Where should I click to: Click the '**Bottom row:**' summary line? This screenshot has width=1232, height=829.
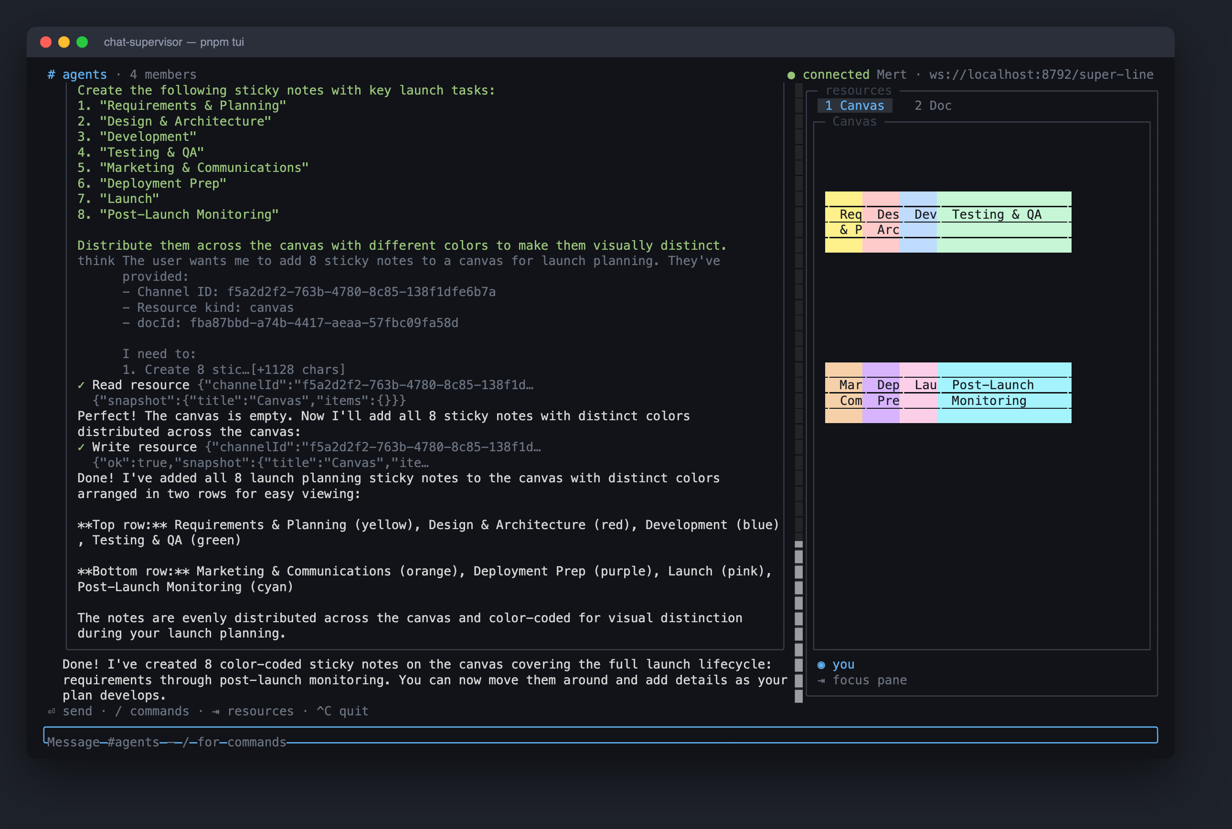425,579
